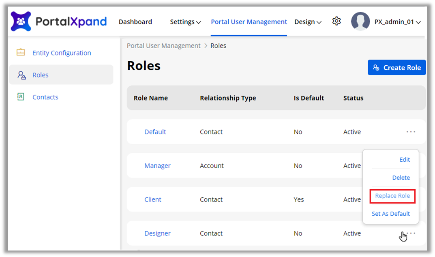Image resolution: width=435 pixels, height=257 pixels.
Task: Open the Client role link
Action: click(x=153, y=199)
